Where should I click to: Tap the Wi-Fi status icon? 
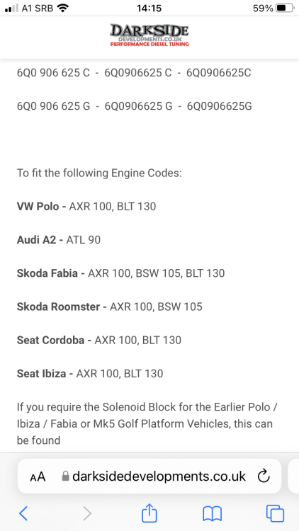pos(63,8)
